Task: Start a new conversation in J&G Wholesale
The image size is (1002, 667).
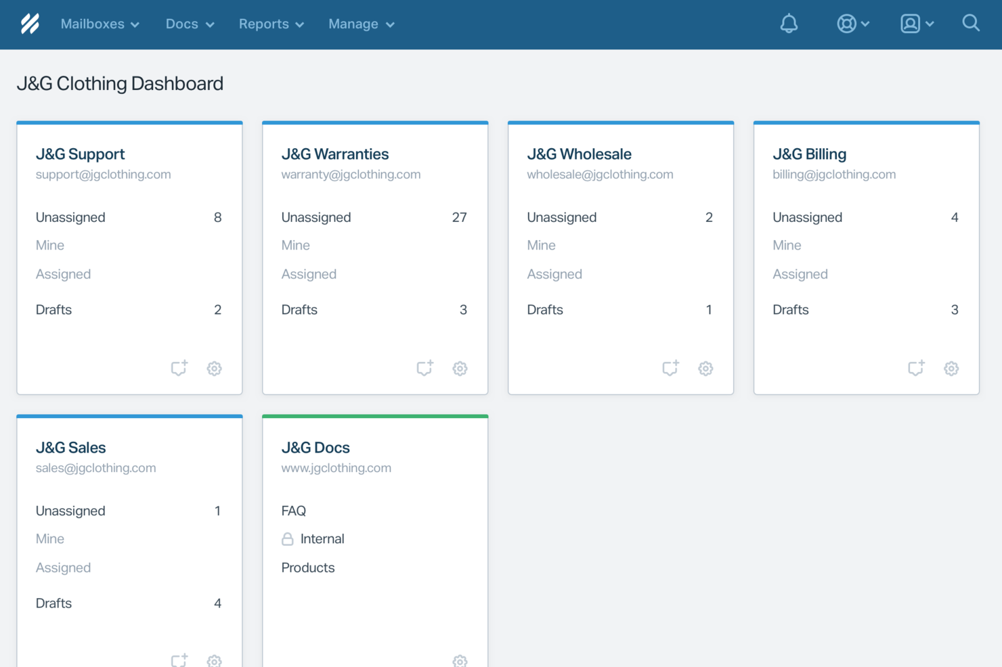Action: pos(670,369)
